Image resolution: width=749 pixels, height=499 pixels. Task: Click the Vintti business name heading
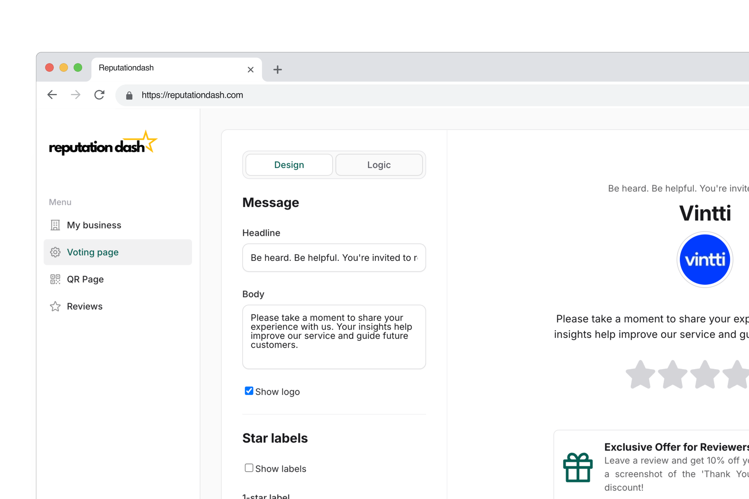click(705, 213)
